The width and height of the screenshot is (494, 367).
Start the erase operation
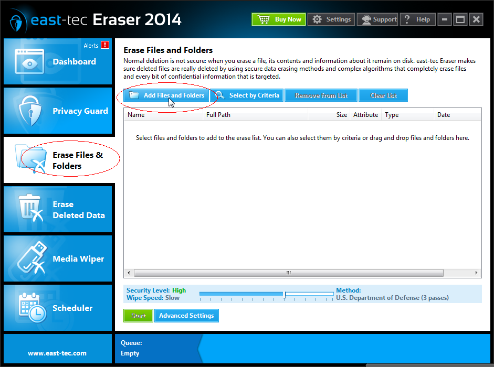pyautogui.click(x=138, y=315)
